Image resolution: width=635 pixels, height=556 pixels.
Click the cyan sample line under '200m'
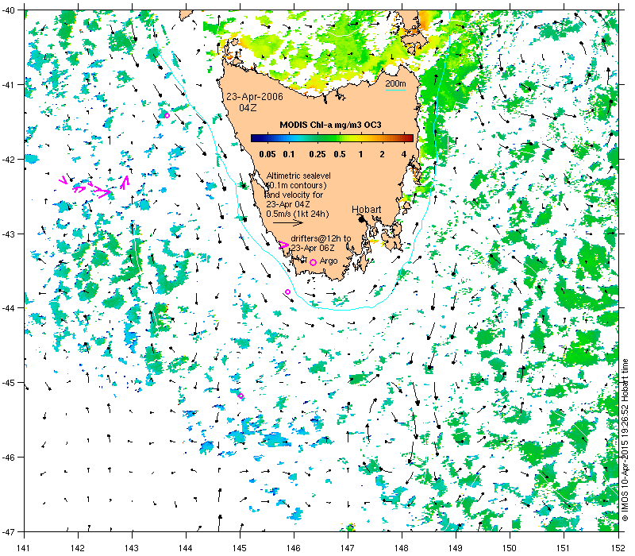tap(395, 90)
